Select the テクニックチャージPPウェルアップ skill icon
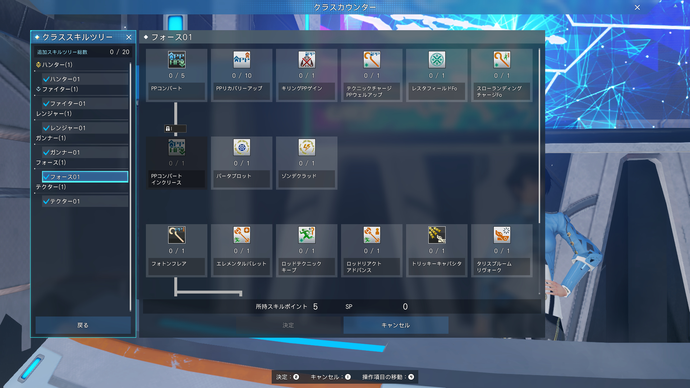 point(372,60)
